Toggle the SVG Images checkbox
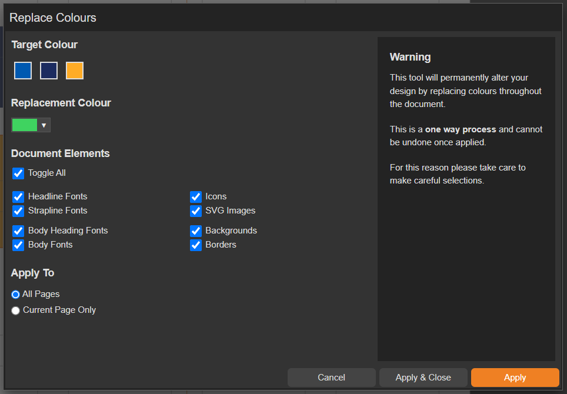 point(196,211)
